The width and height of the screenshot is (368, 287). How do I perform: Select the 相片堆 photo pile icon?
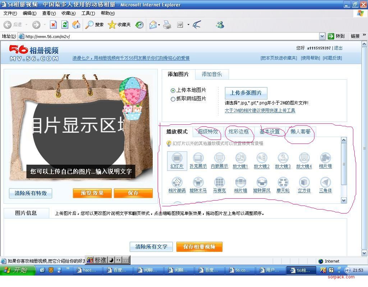325,158
